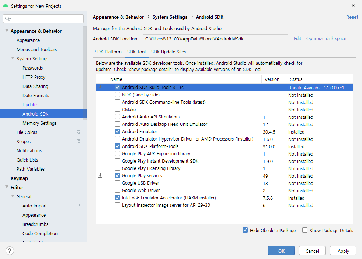
Task: Click copy icon next to Scopes
Action: 79,141
